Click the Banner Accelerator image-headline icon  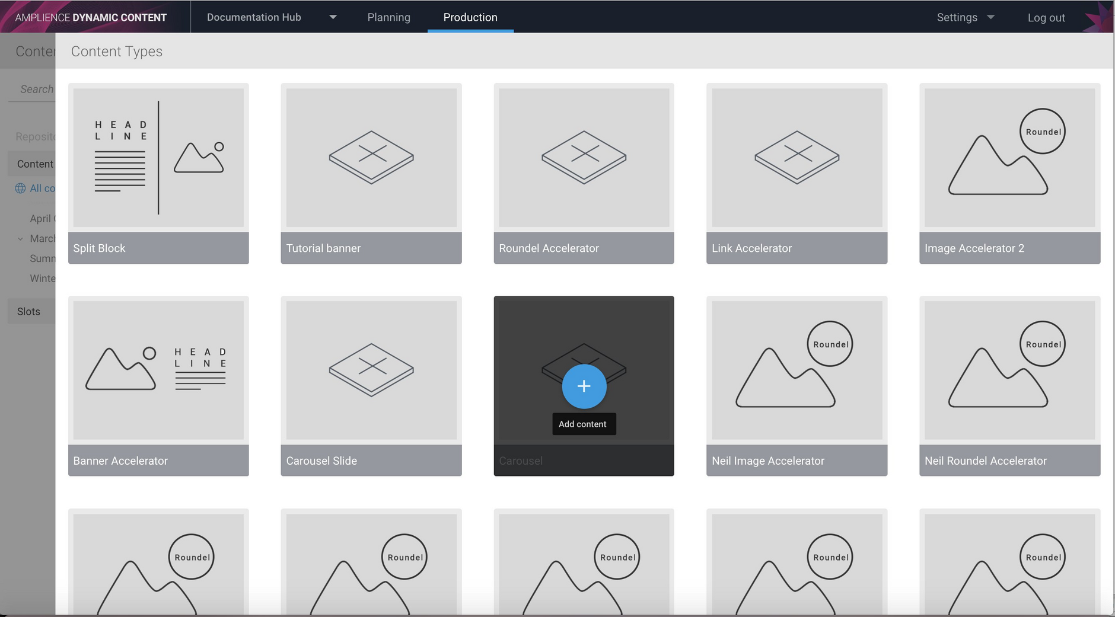tap(156, 369)
